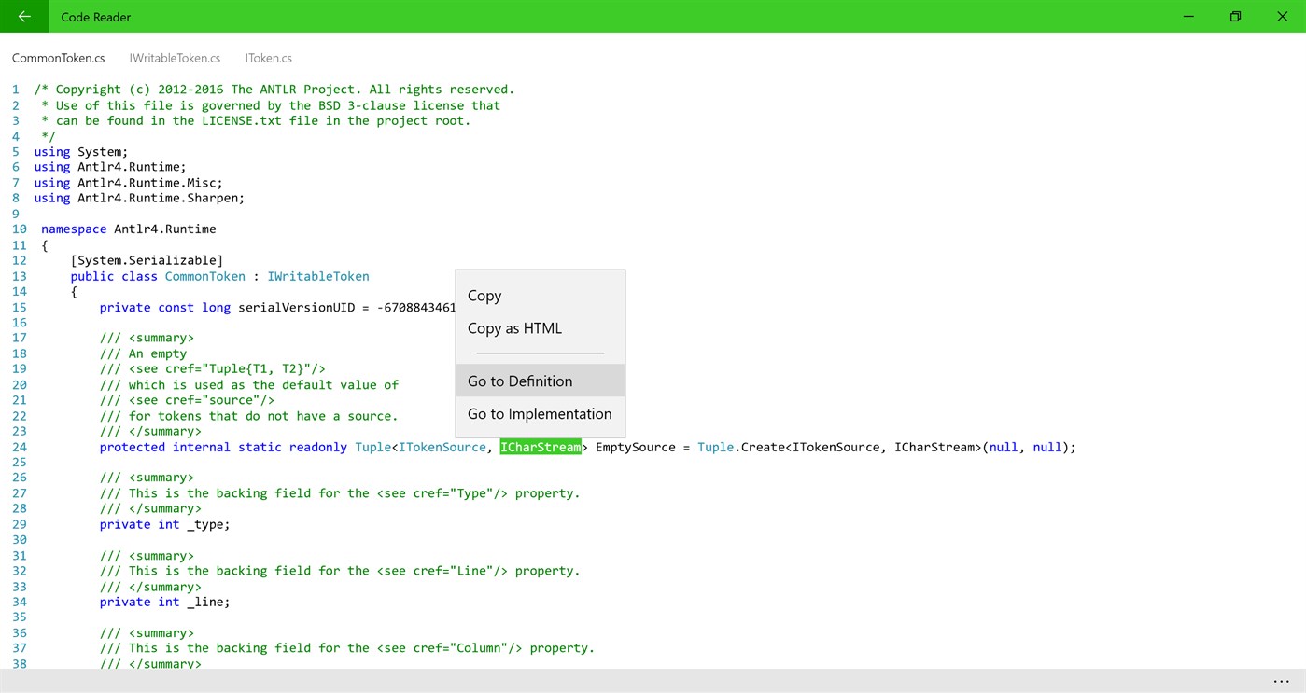This screenshot has height=693, width=1306.
Task: Click the Code Reader title text
Action: [x=96, y=17]
